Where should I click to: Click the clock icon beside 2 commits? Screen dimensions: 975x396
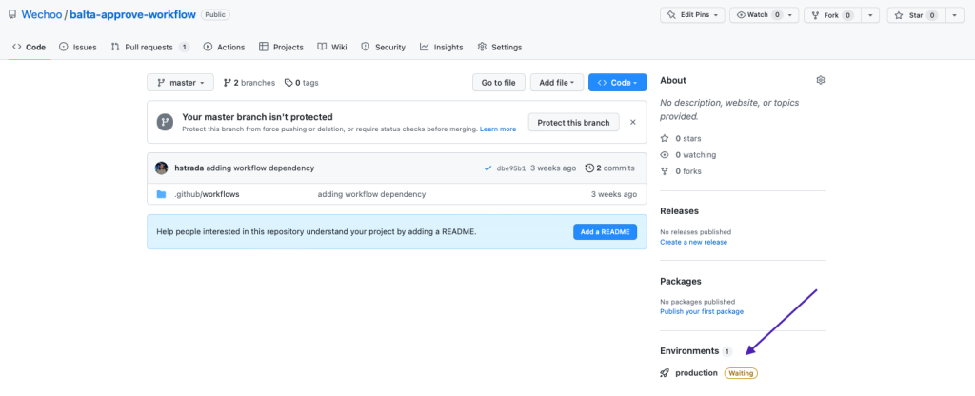[x=589, y=168]
